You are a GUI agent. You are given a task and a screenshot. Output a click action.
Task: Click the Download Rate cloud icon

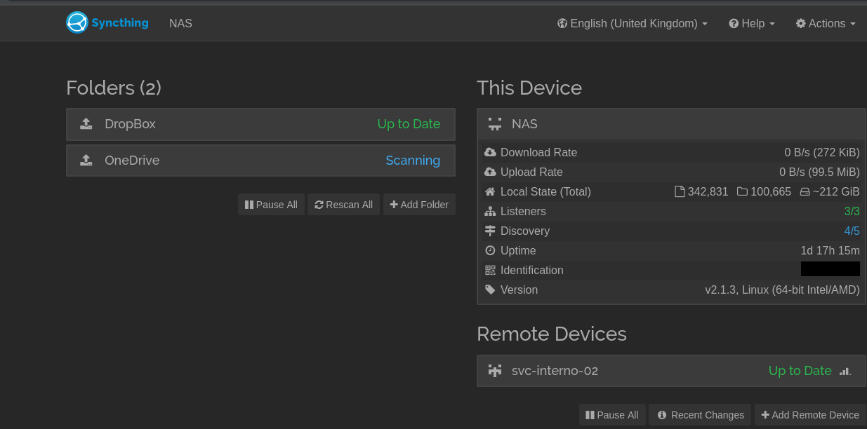click(x=490, y=152)
